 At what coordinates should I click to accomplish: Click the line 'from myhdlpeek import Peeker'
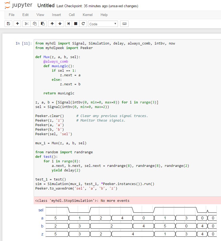click(64, 48)
